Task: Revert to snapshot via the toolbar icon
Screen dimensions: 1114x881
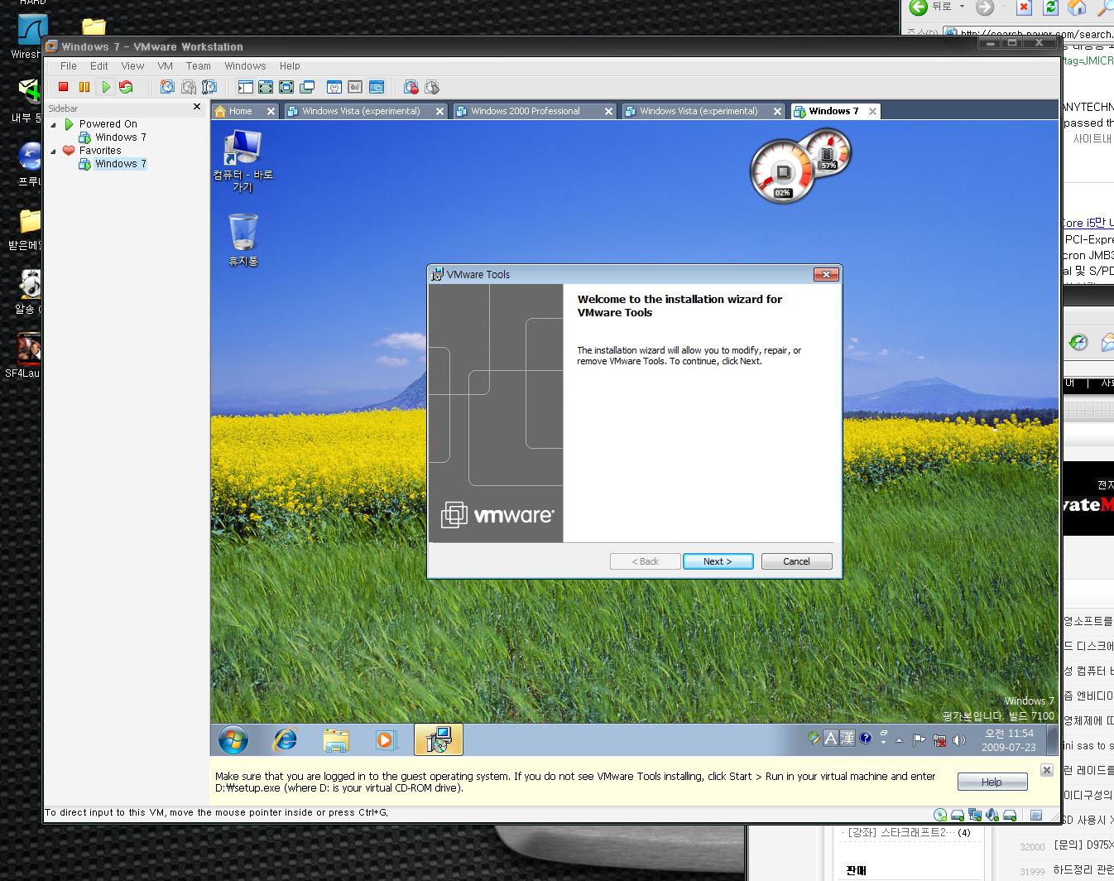Action: 189,87
